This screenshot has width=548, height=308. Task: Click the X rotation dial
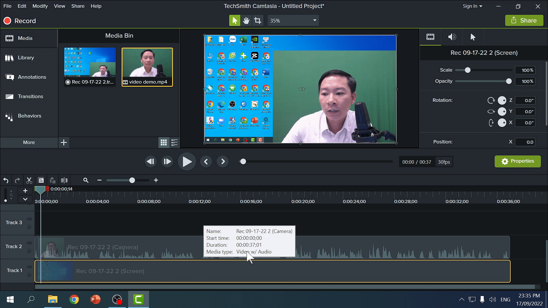click(502, 123)
